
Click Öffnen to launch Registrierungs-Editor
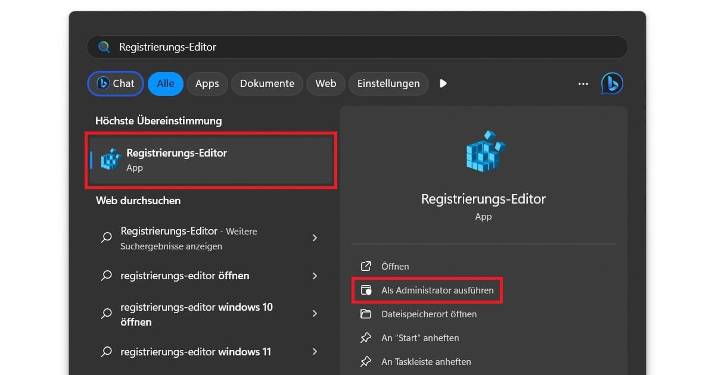click(395, 266)
